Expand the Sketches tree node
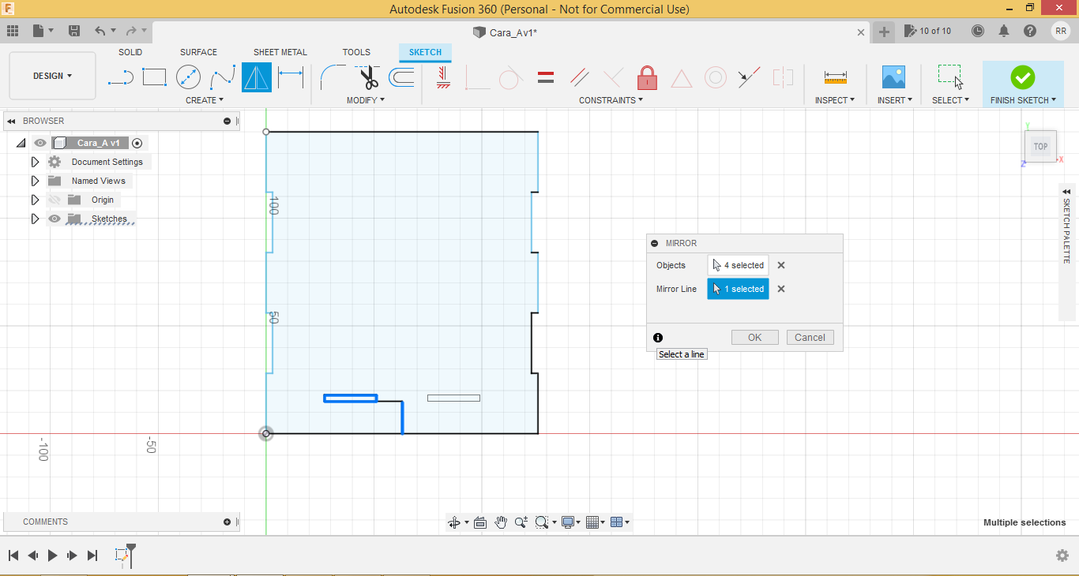 [35, 219]
